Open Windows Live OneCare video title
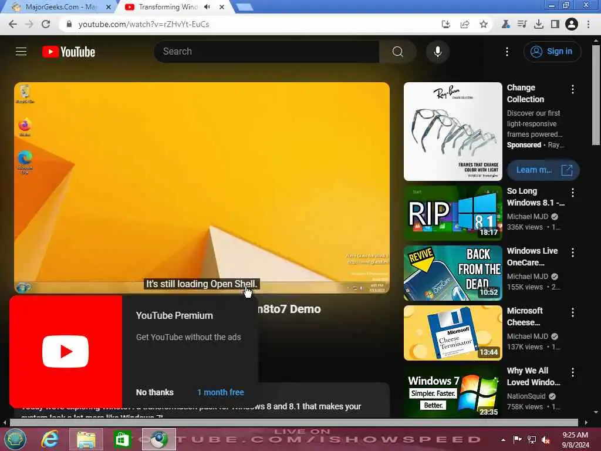The image size is (601, 451). [532, 257]
